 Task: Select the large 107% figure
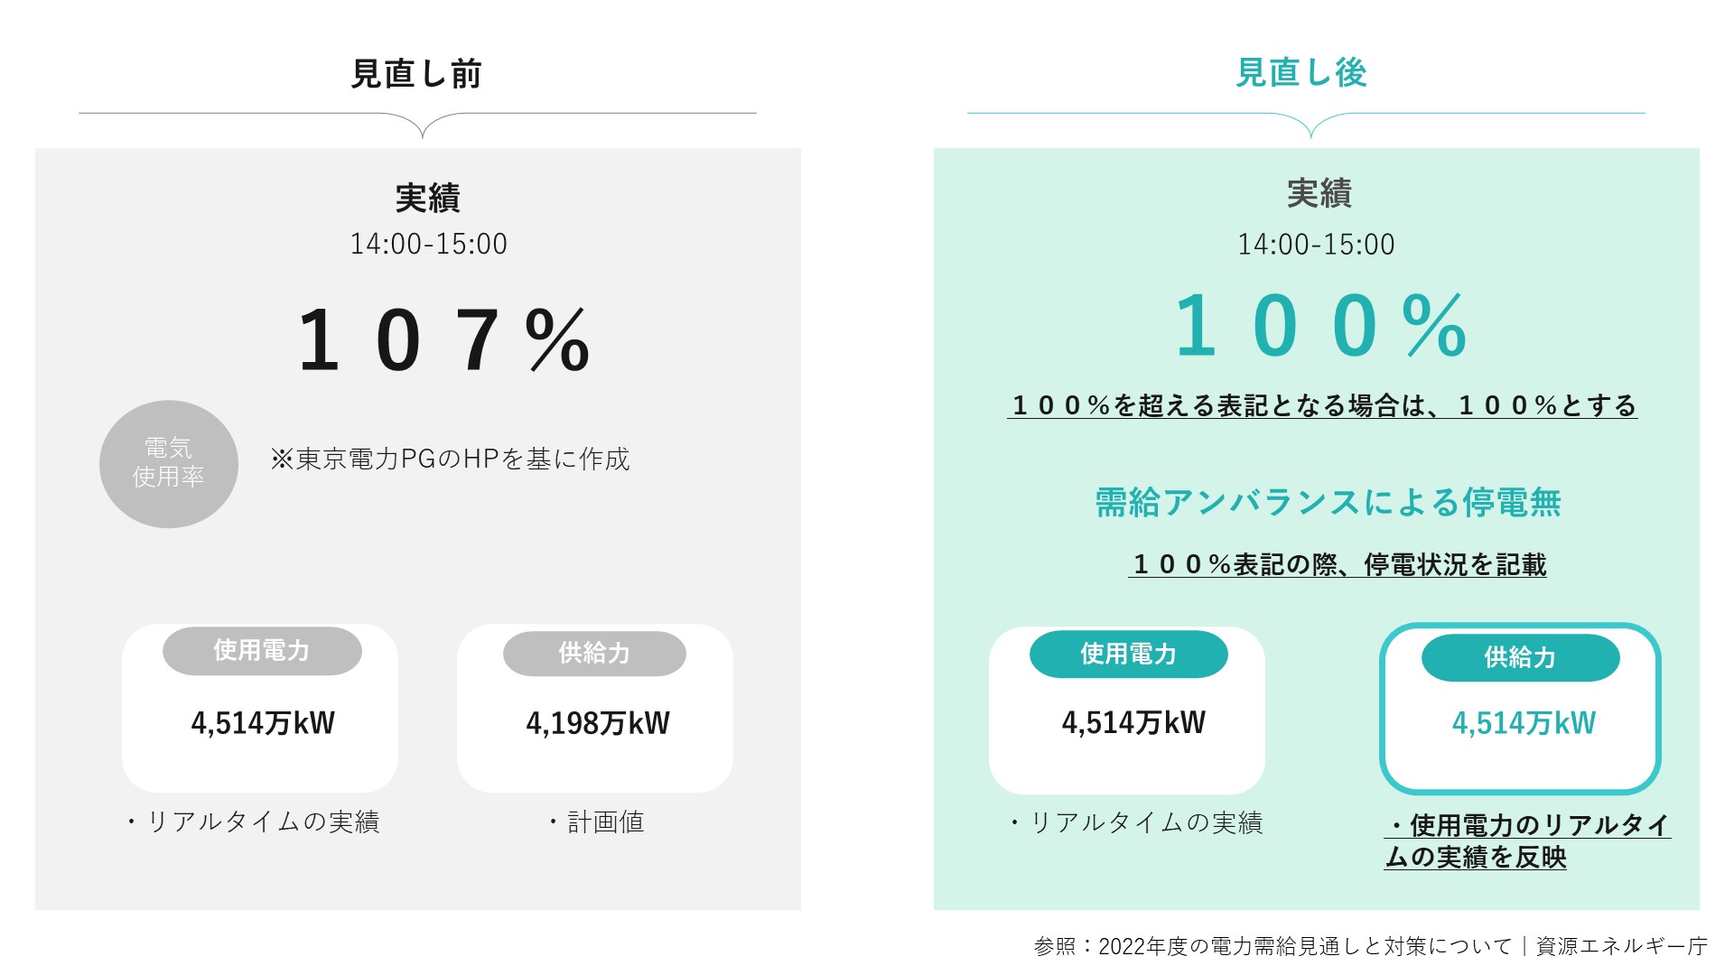[x=444, y=340]
